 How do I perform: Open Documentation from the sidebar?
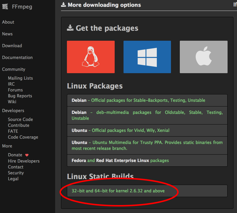tap(17, 58)
